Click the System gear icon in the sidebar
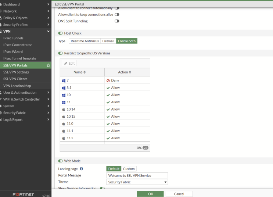The height and width of the screenshot is (197, 273). pyautogui.click(x=1, y=106)
